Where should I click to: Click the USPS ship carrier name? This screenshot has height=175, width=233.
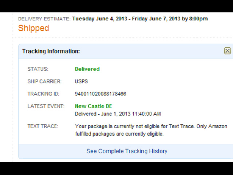click(x=81, y=81)
